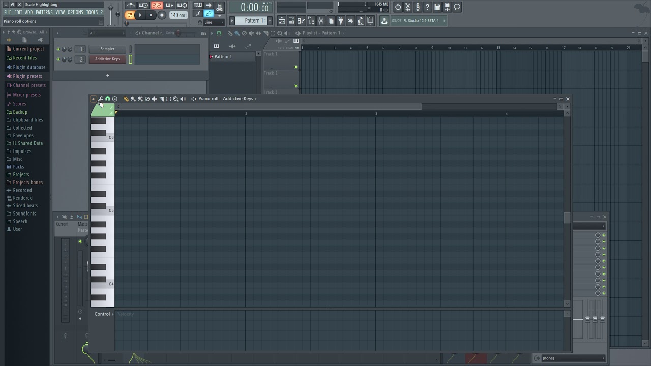Viewport: 651px width, 366px height.
Task: Click the microphone recording icon
Action: point(418,7)
